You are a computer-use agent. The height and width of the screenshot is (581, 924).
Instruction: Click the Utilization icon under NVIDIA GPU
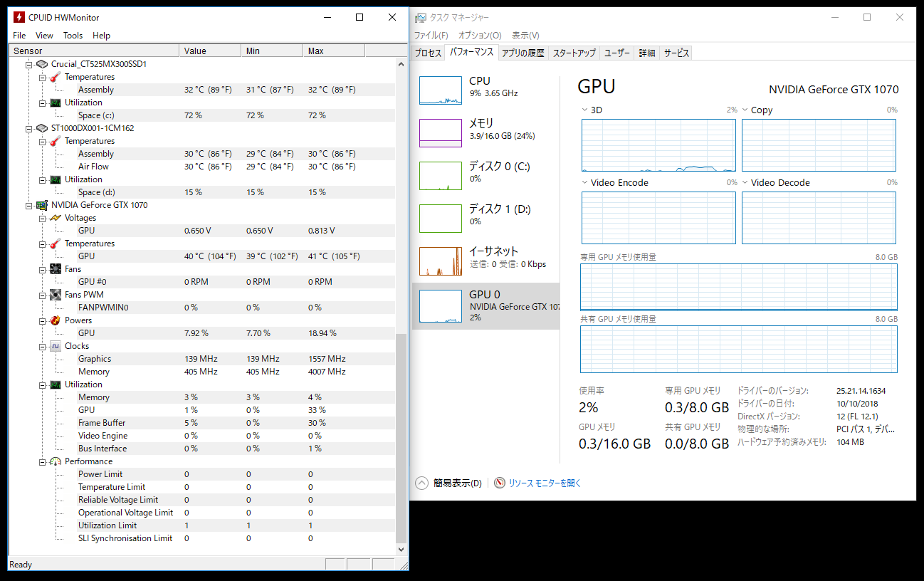(55, 384)
